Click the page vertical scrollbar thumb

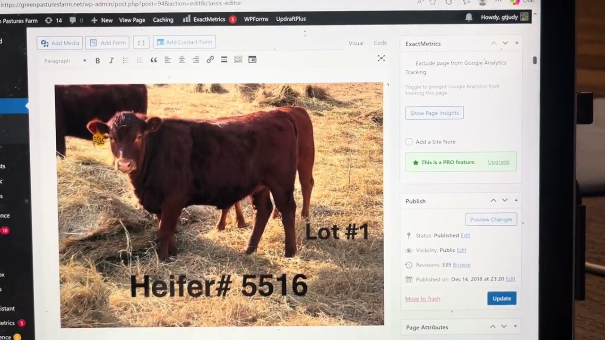click(535, 60)
